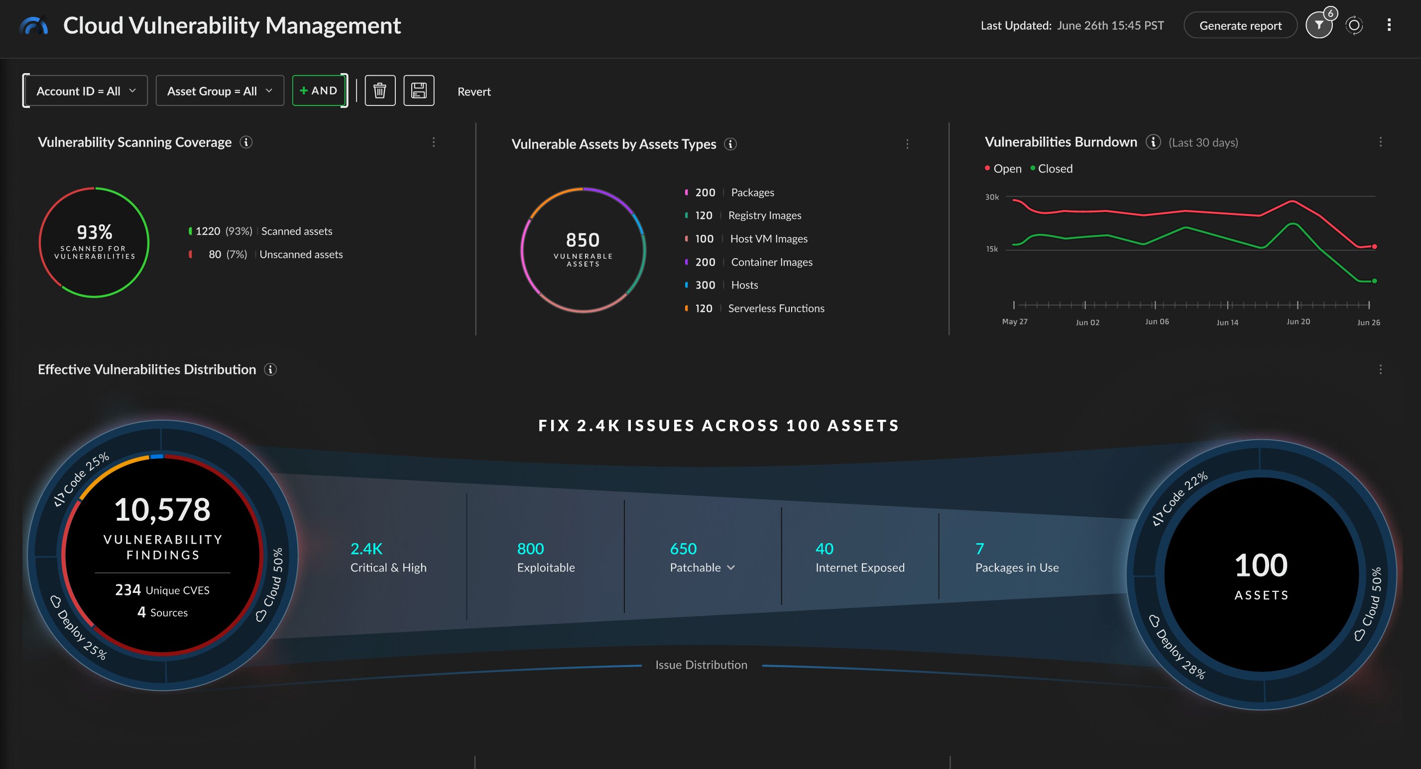
Task: Click the Cloud Vulnerability Management logo
Action: tap(33, 25)
